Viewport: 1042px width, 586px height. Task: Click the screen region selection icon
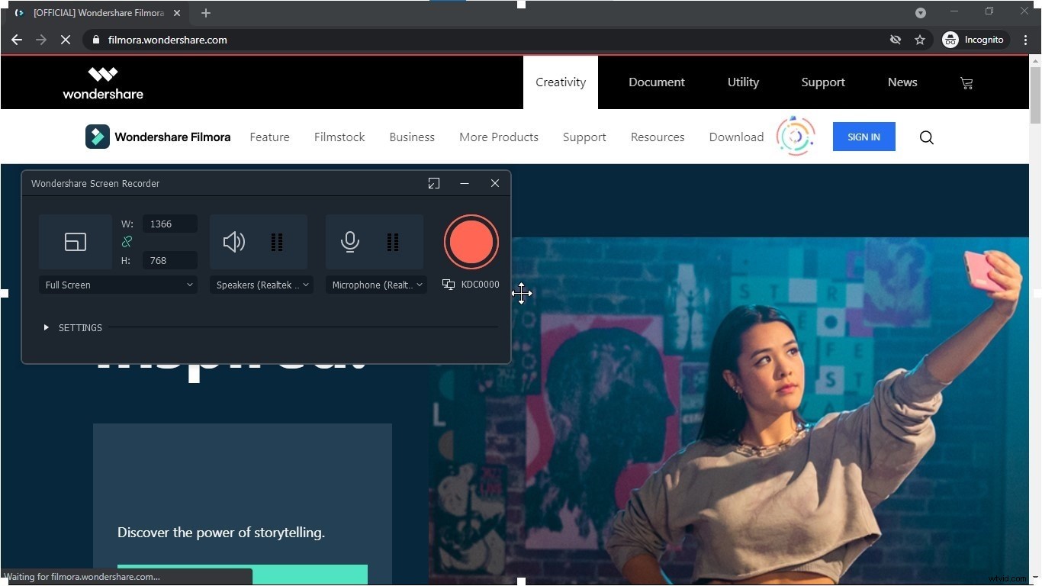point(75,242)
